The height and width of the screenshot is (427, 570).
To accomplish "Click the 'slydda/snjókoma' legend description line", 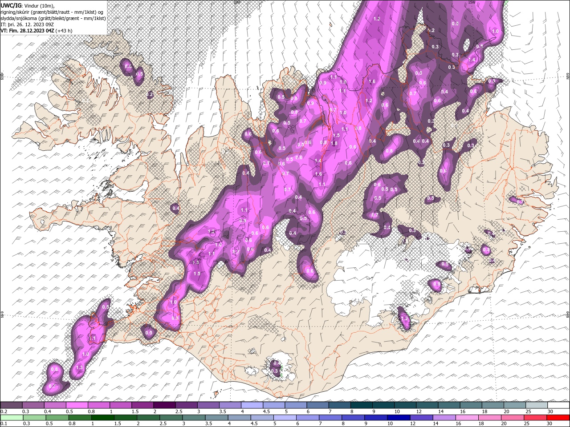I will [53, 18].
